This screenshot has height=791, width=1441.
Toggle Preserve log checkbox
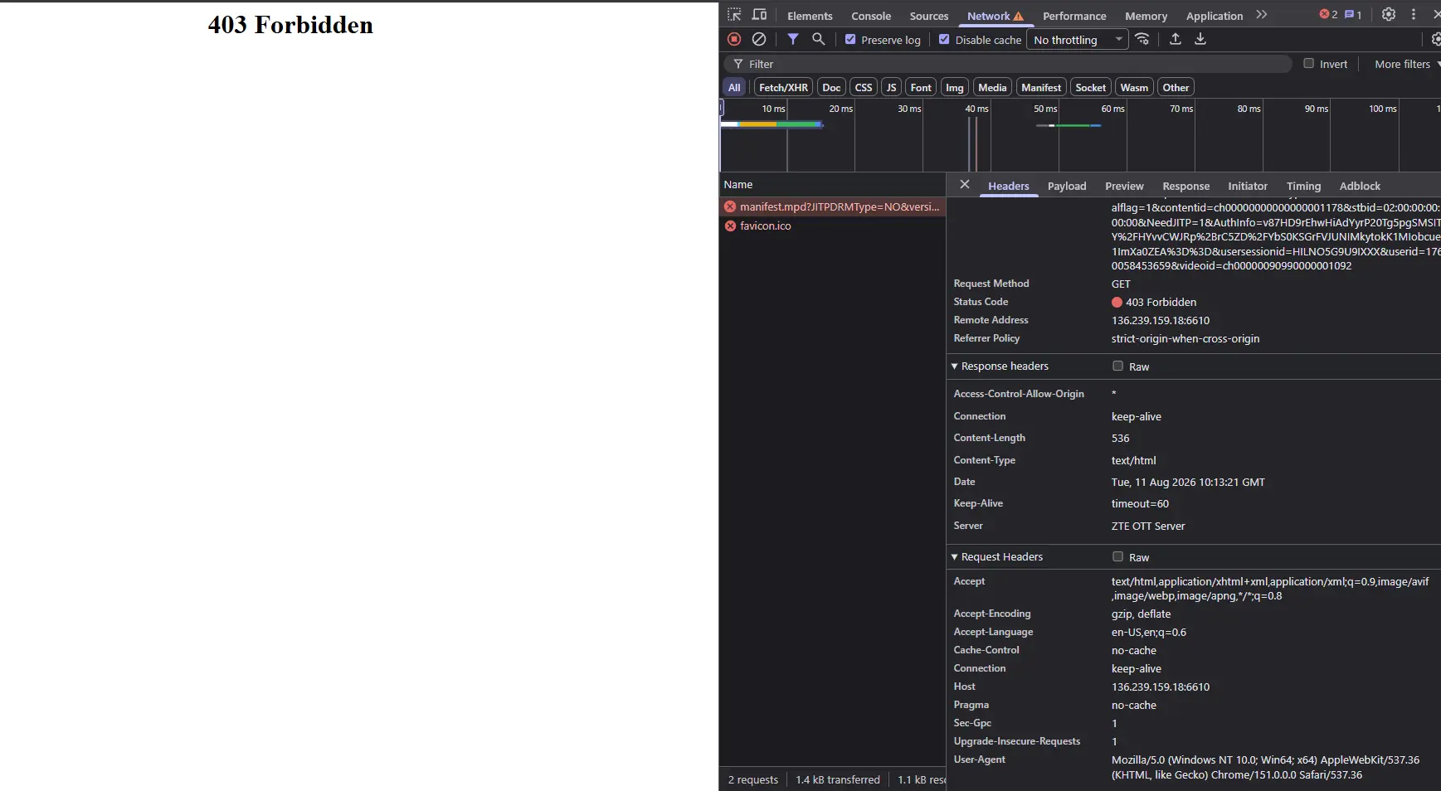pos(850,39)
